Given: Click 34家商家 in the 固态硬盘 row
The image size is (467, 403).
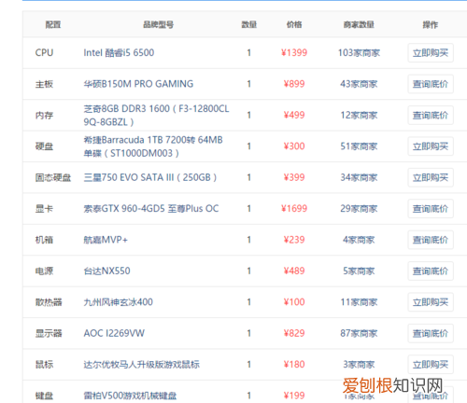Looking at the screenshot, I should pos(359,177).
